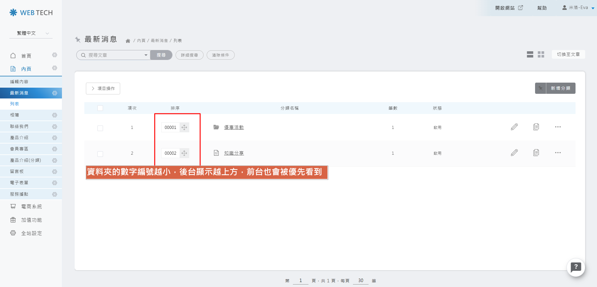Open the 電商系統 sidebar menu
The height and width of the screenshot is (287, 597).
(x=31, y=207)
